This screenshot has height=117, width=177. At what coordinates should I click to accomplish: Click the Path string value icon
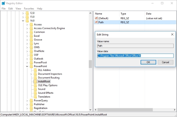coord(96,23)
